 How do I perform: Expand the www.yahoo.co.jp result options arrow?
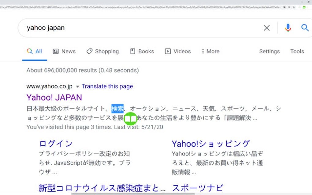tap(77, 86)
